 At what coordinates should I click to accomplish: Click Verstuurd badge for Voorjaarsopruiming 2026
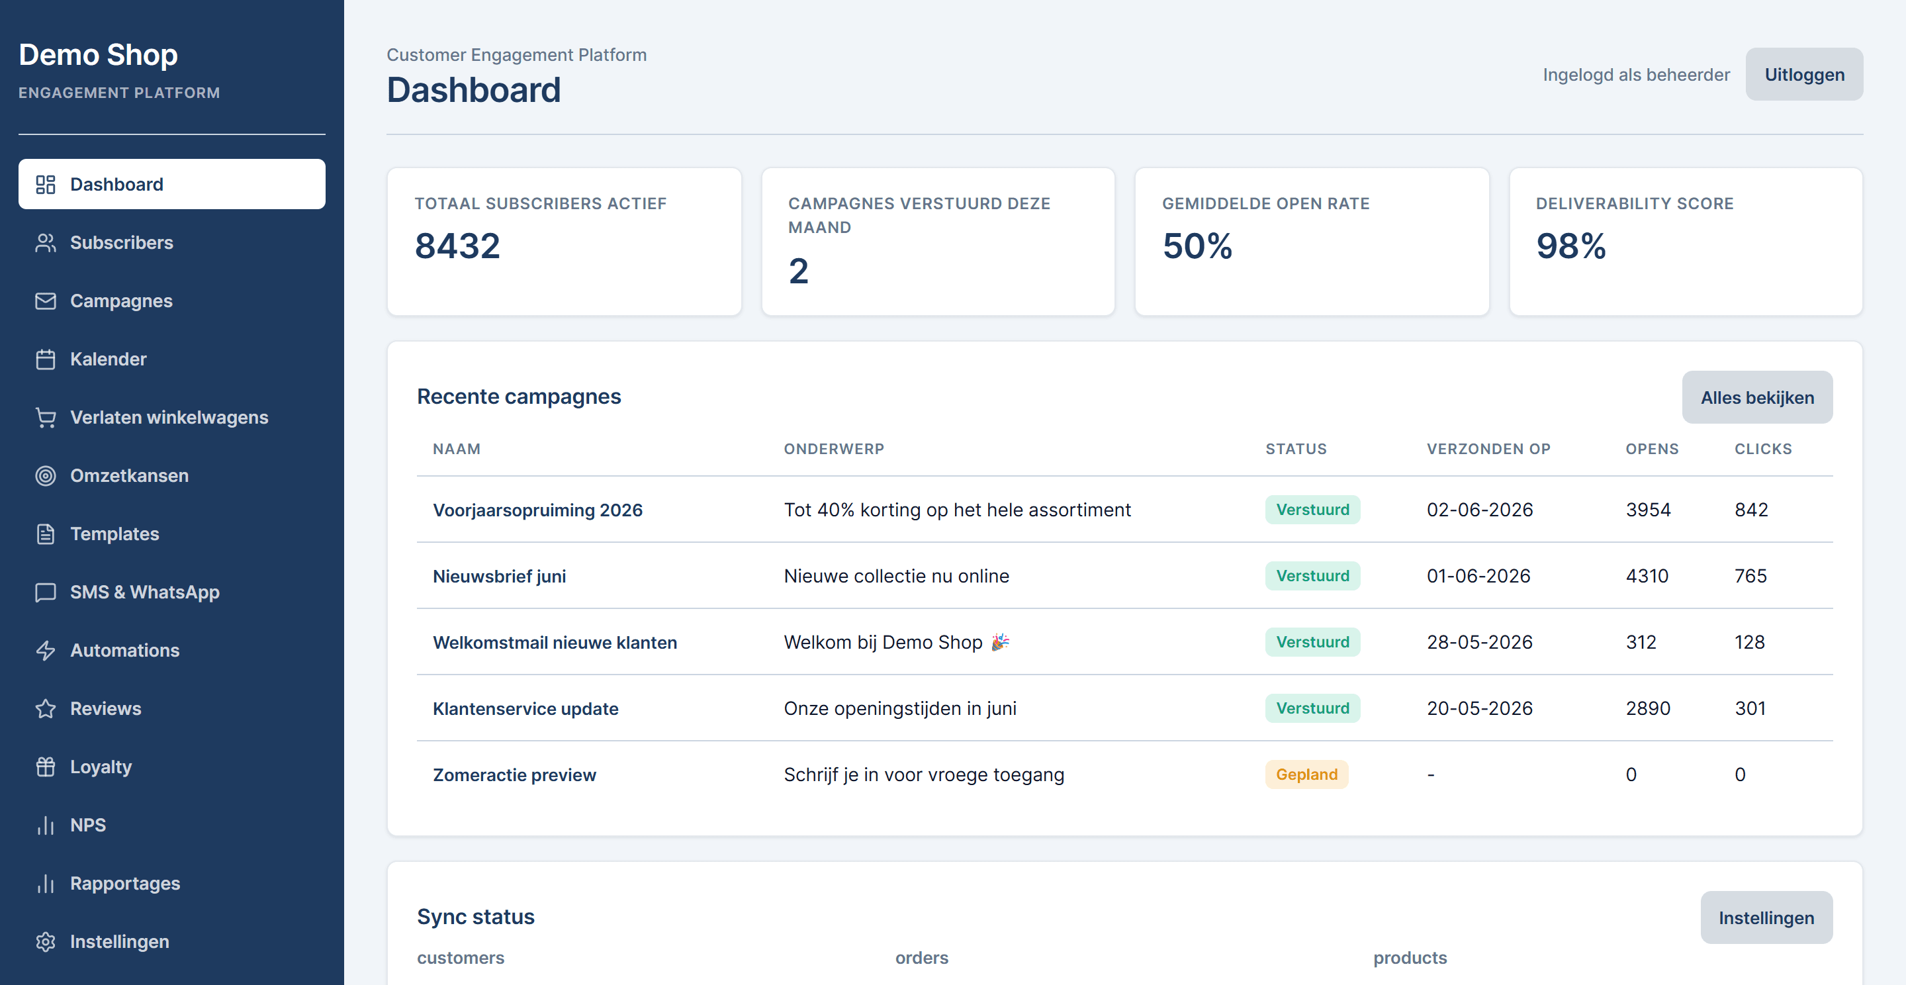pos(1312,510)
